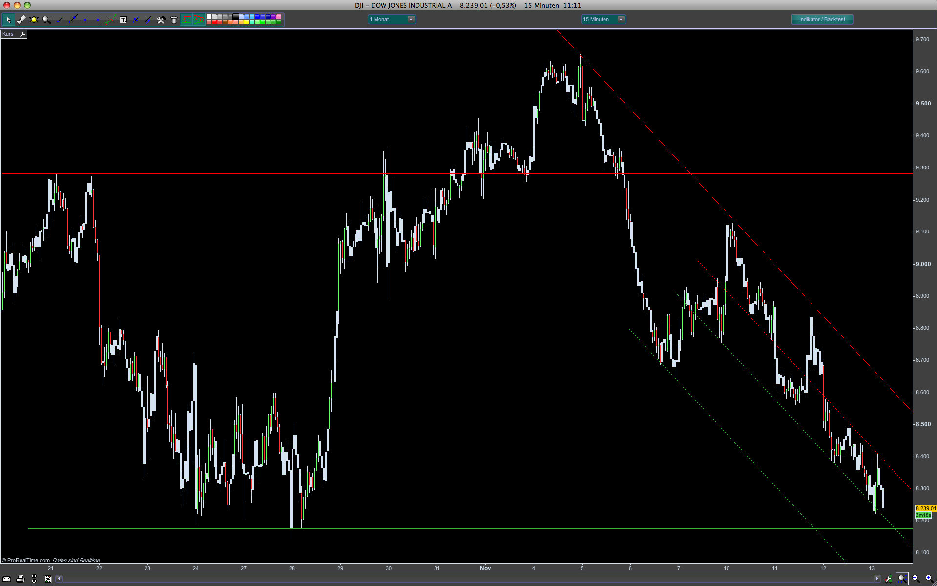The width and height of the screenshot is (937, 586).
Task: Print the chart using the printer icon
Action: [x=21, y=579]
